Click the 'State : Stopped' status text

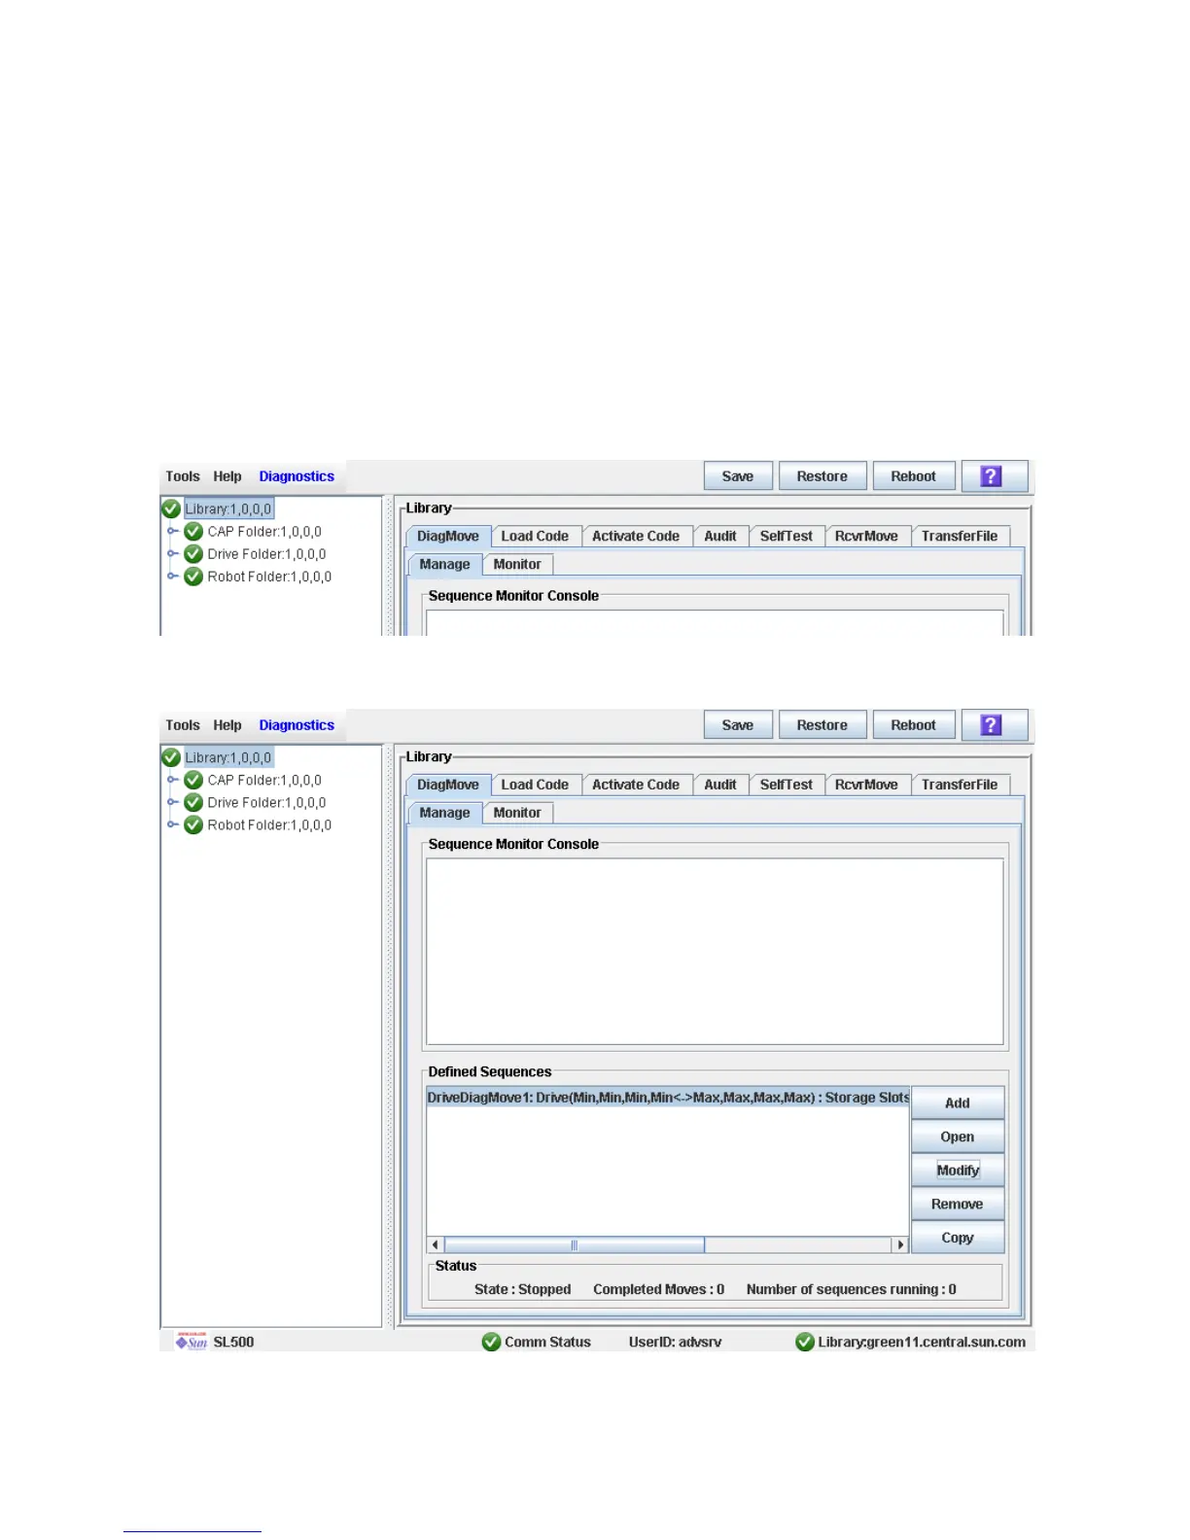(522, 1289)
